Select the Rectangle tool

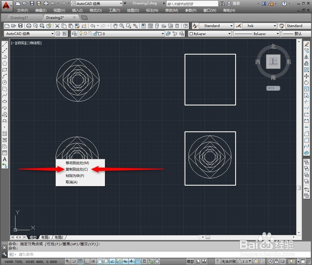(5, 70)
